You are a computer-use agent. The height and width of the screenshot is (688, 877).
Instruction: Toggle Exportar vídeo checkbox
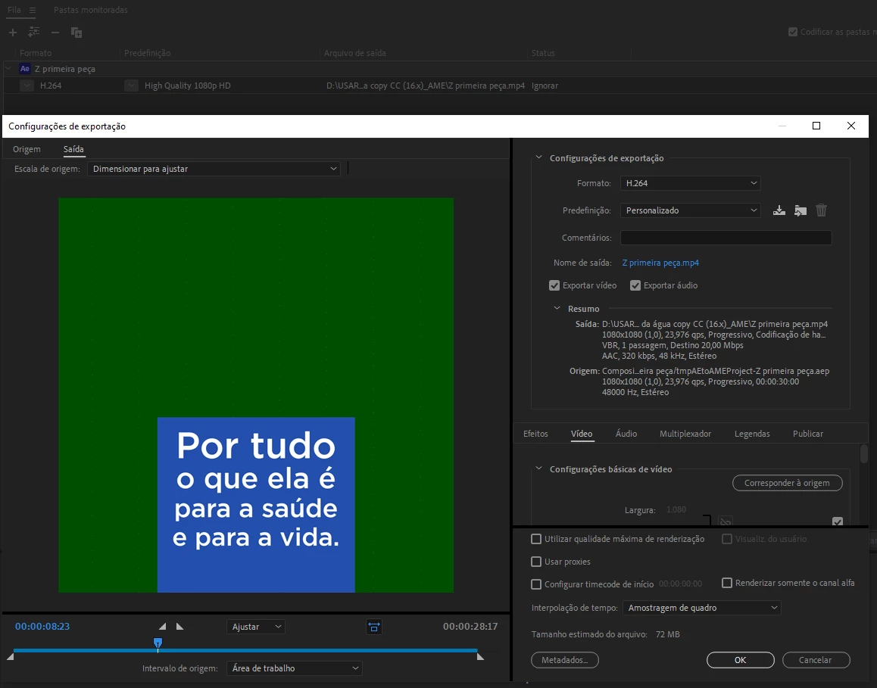click(x=554, y=285)
